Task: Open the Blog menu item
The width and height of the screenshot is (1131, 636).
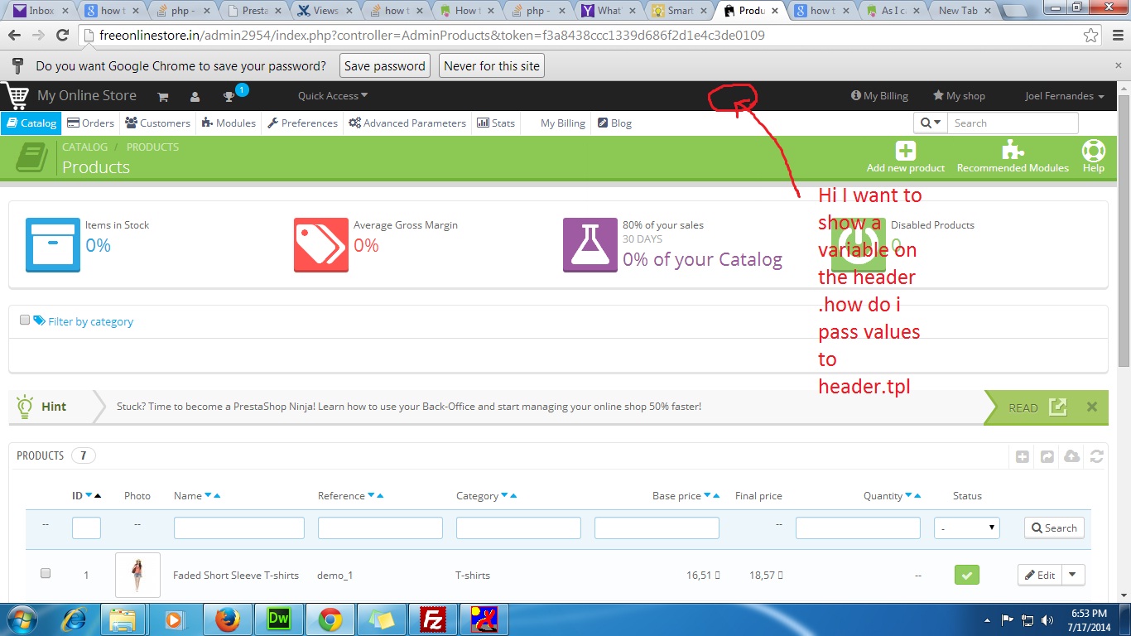Action: point(614,123)
